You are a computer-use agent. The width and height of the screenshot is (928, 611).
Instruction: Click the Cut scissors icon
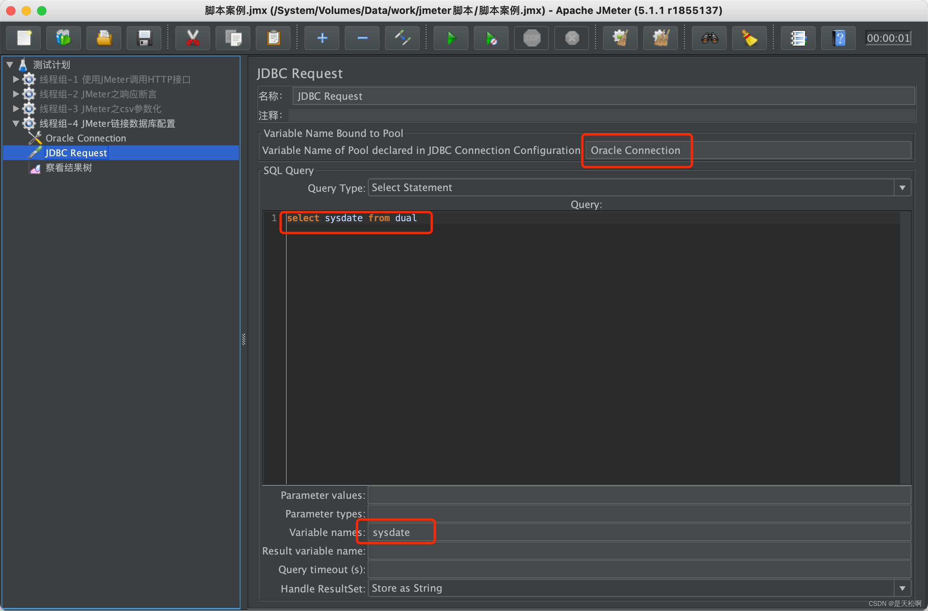click(193, 38)
